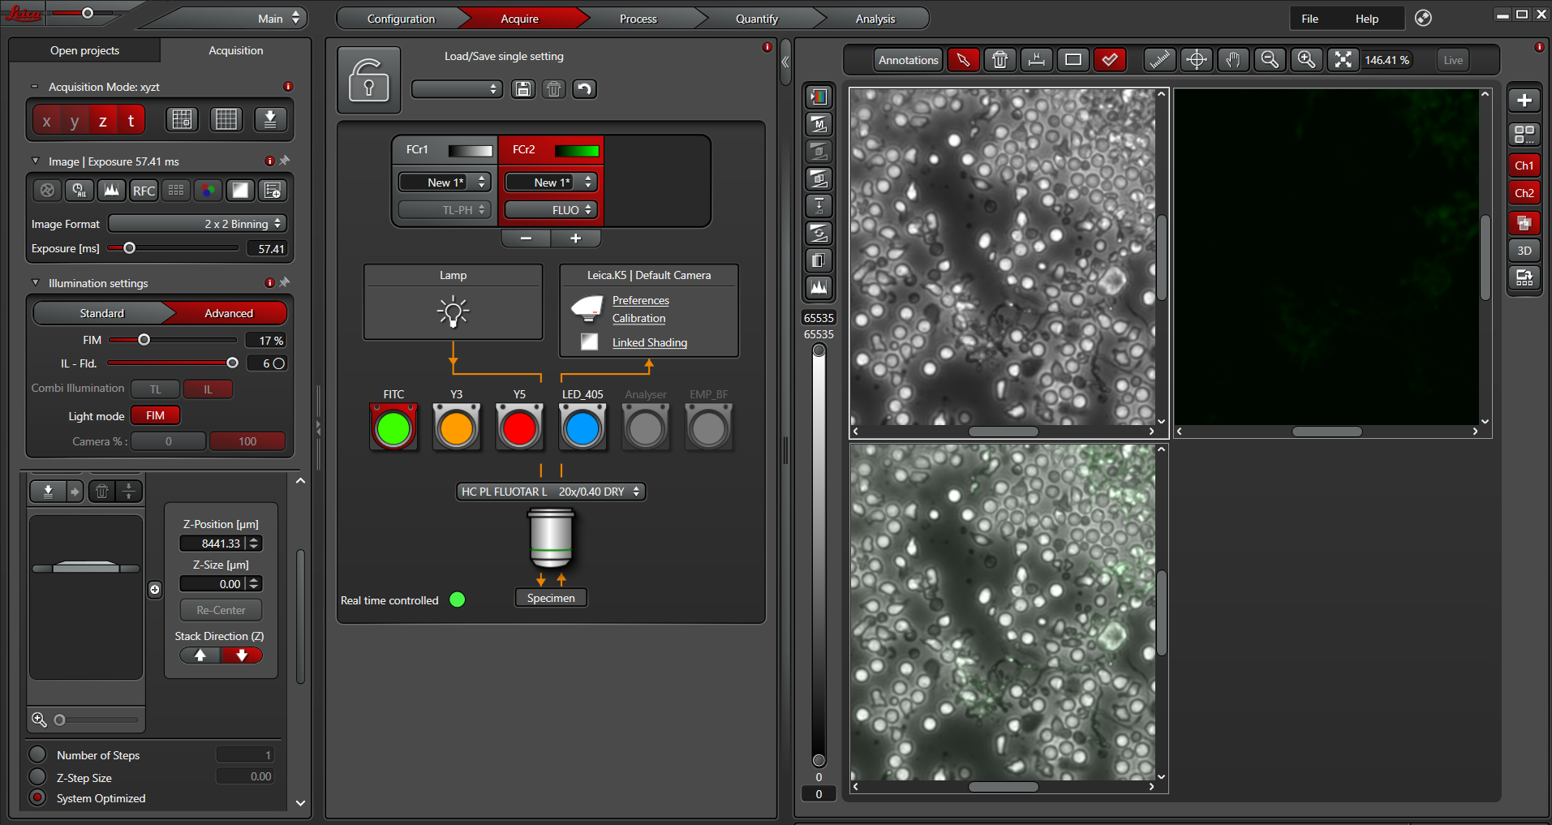Open camera Preferences link

click(640, 300)
